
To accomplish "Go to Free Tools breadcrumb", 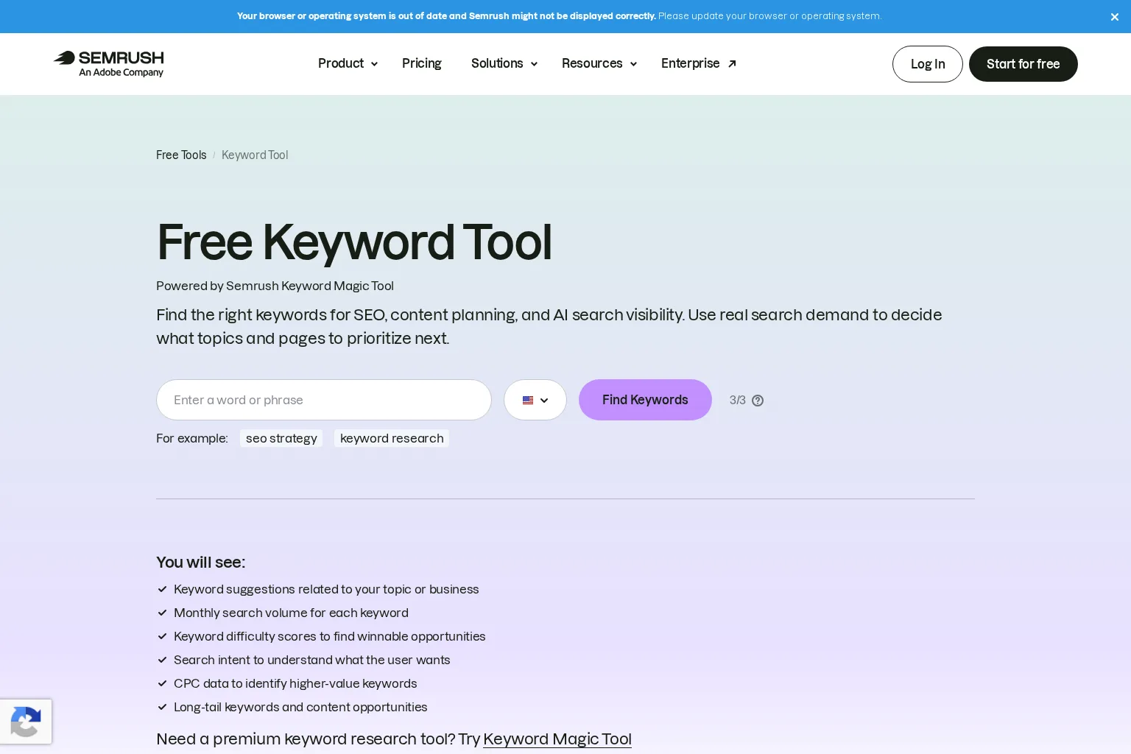I will point(181,155).
